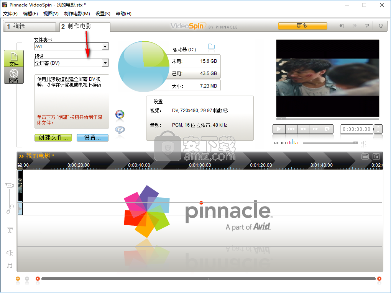Switch to the 1 编辑 tab
Image resolution: width=391 pixels, height=293 pixels.
point(30,26)
